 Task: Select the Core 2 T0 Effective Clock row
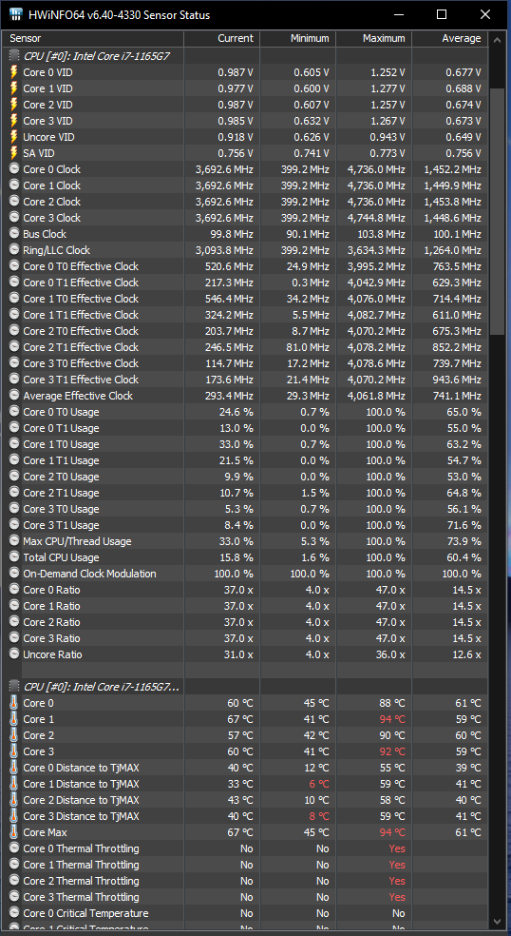click(x=246, y=331)
